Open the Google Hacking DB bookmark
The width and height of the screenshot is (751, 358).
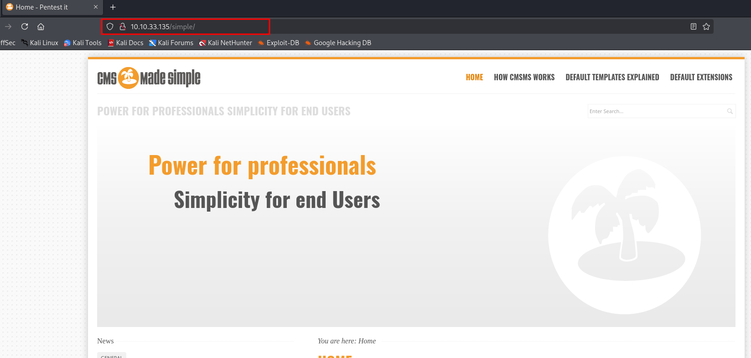338,43
